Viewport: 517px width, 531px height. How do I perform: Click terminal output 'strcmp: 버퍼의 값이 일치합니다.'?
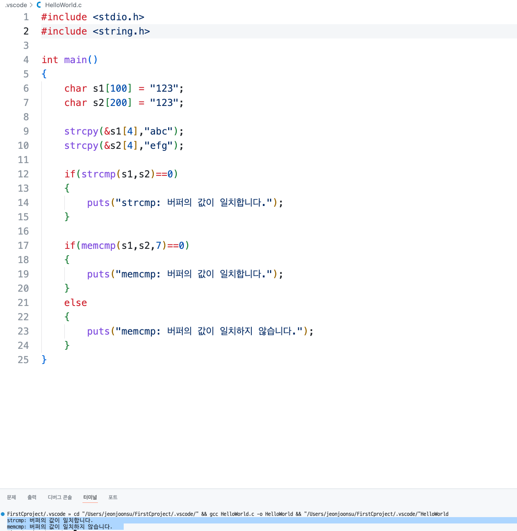pos(50,520)
